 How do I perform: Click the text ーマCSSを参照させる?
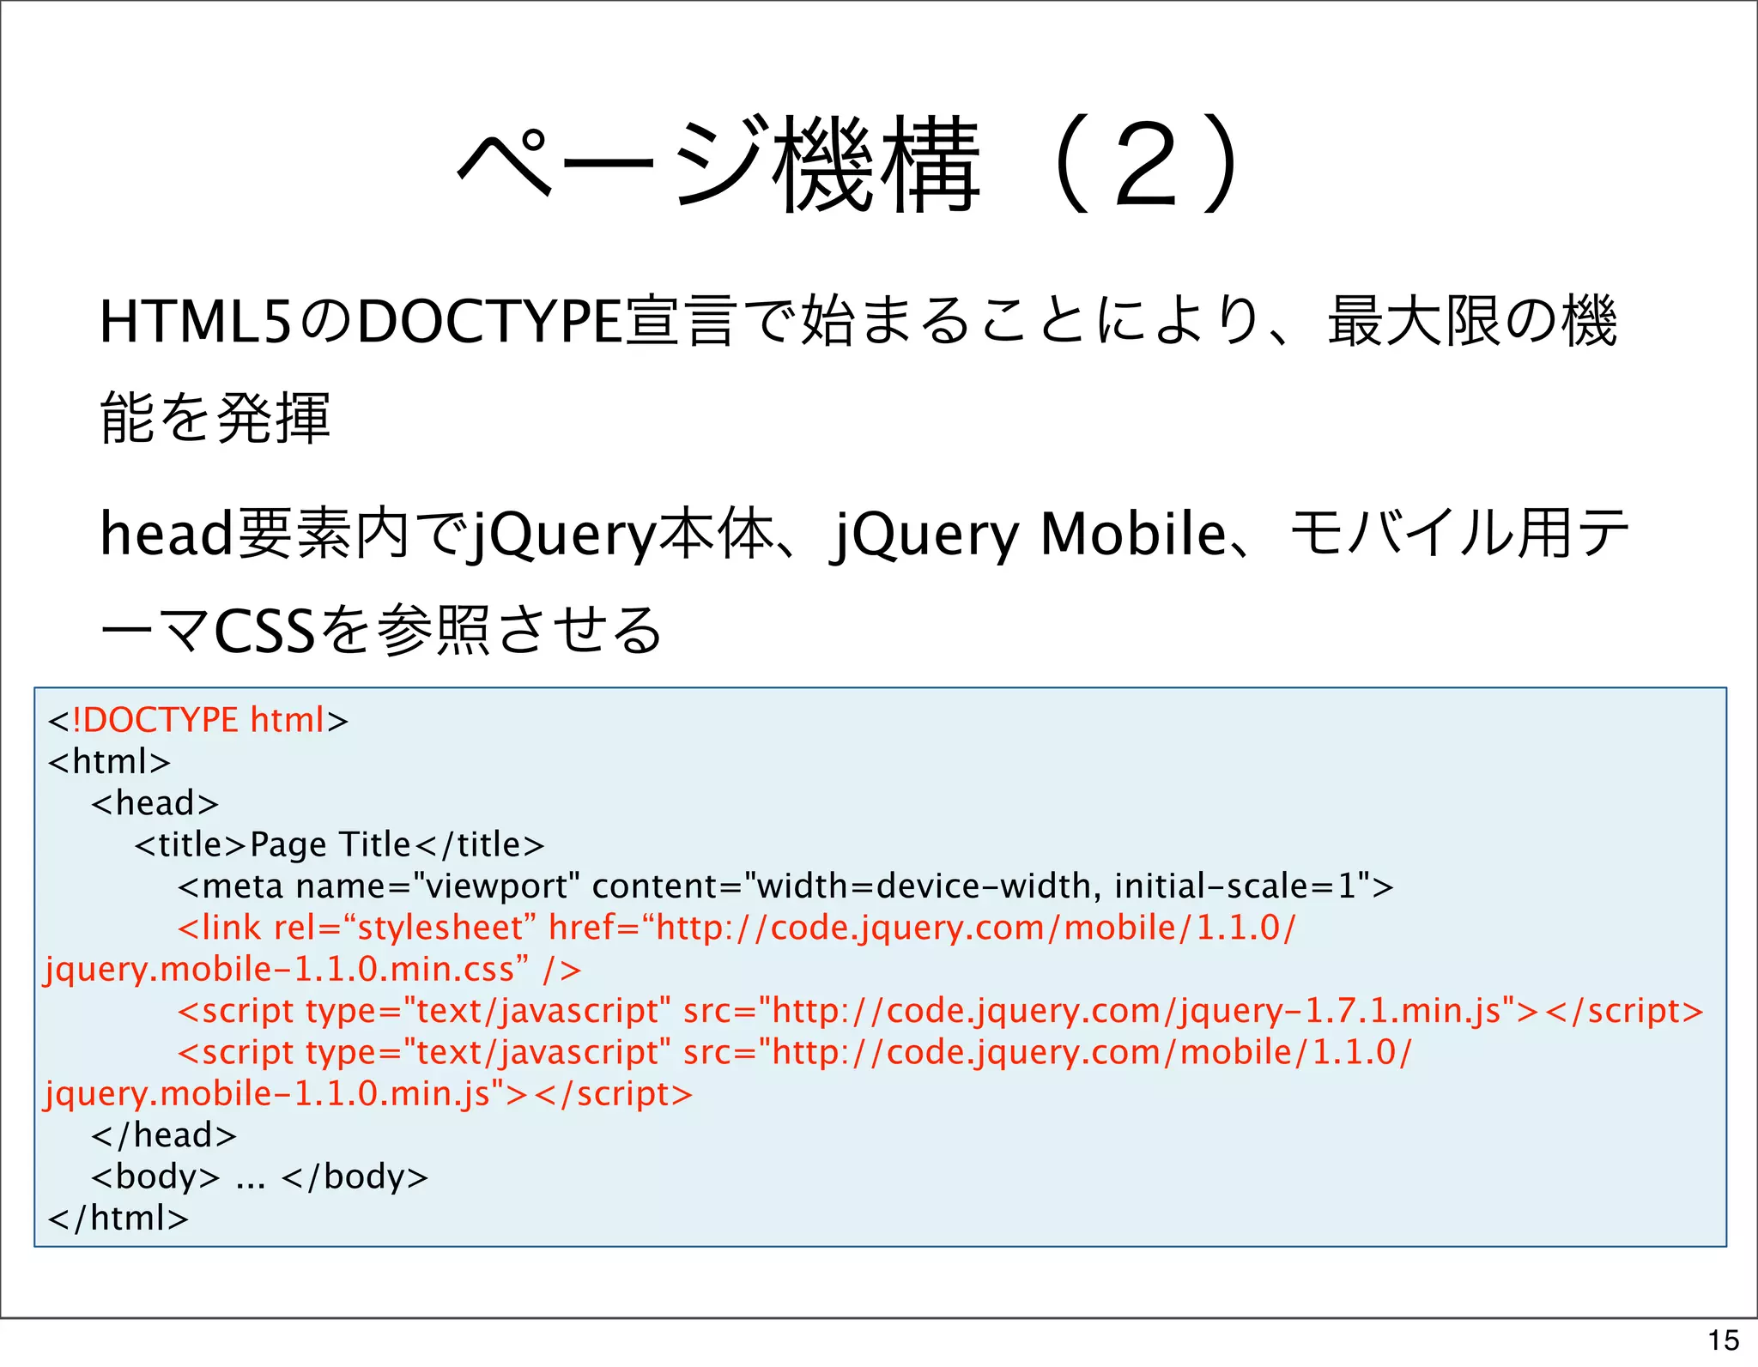[x=381, y=630]
